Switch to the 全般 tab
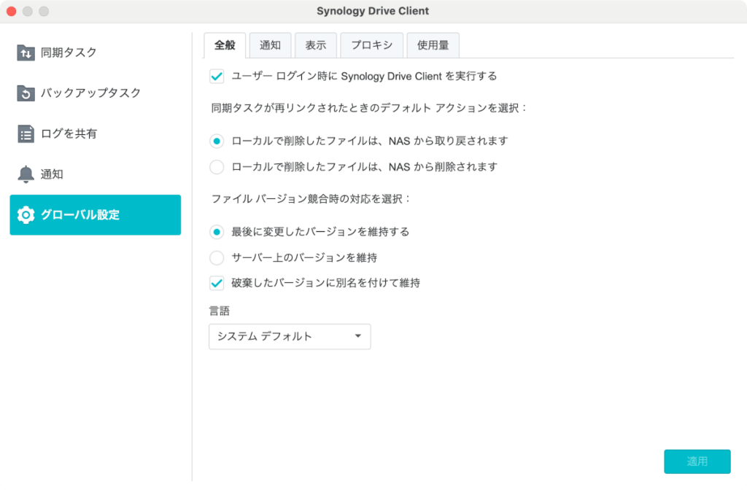The width and height of the screenshot is (747, 490). [225, 45]
